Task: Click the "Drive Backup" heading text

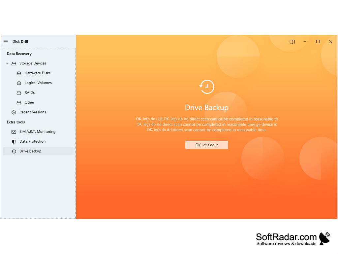Action: click(207, 107)
